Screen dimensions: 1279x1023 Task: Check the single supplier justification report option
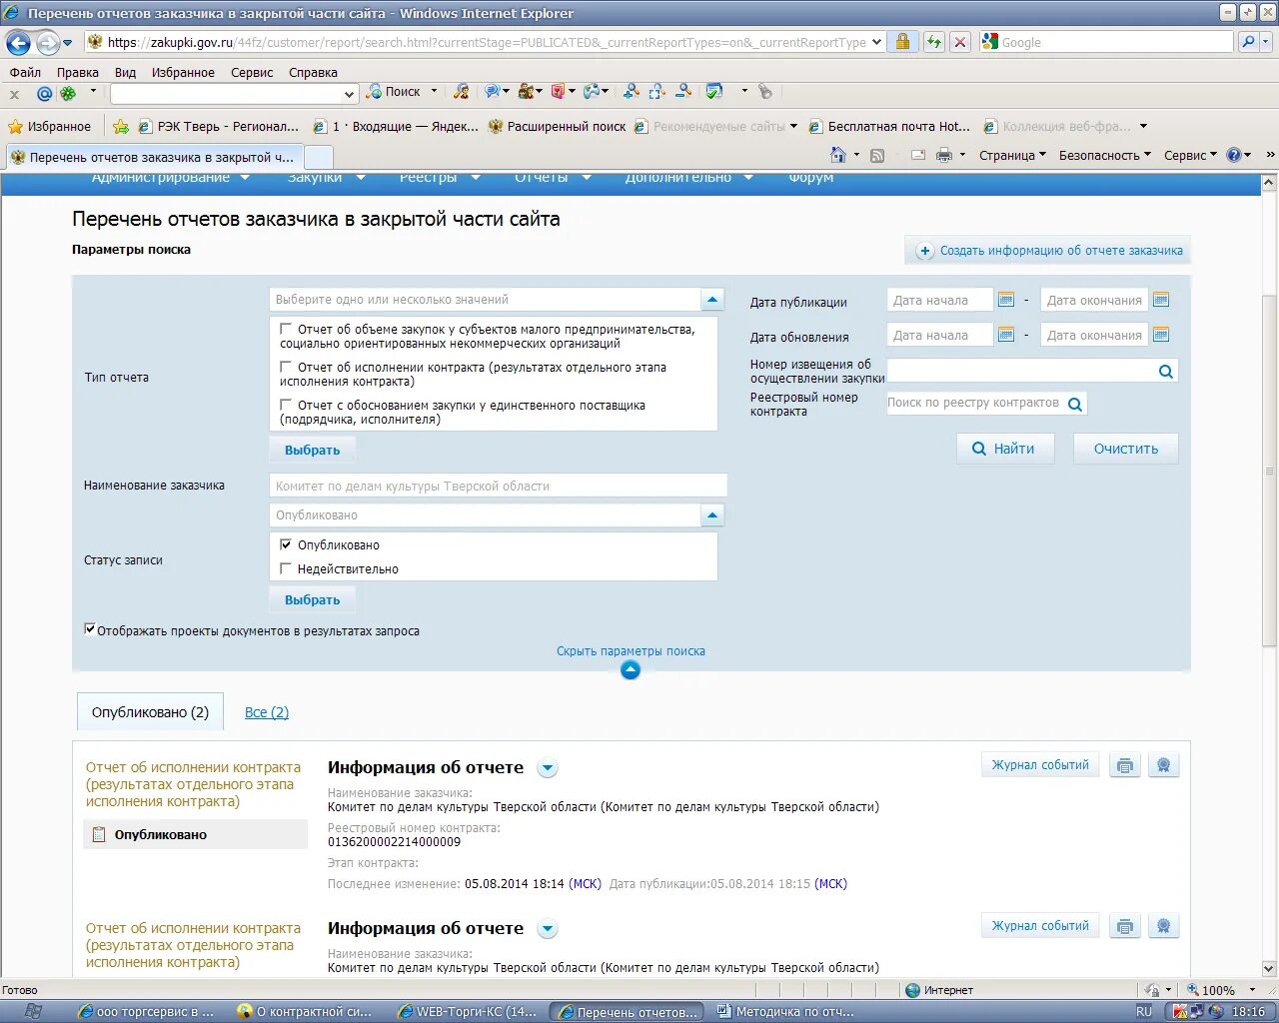click(x=286, y=405)
